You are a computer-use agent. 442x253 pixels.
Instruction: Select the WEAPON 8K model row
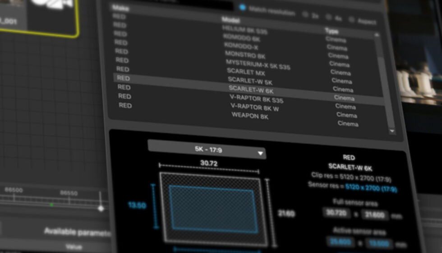pos(250,116)
